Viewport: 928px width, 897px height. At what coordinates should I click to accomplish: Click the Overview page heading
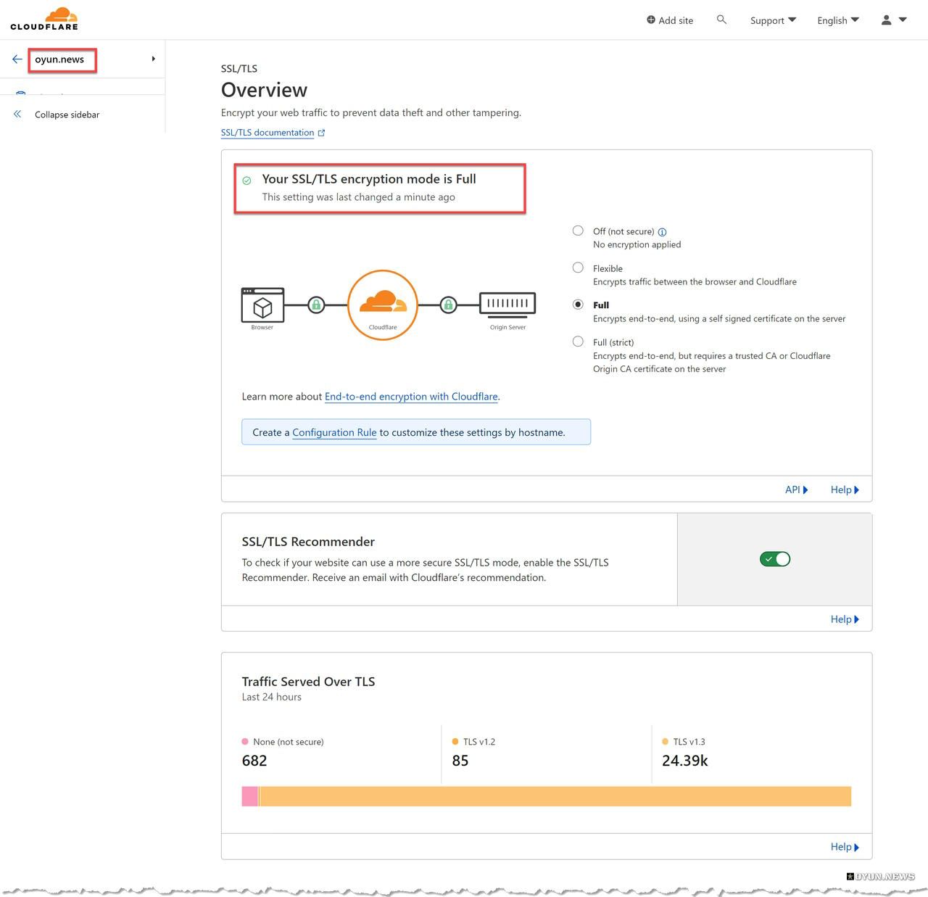[x=264, y=90]
